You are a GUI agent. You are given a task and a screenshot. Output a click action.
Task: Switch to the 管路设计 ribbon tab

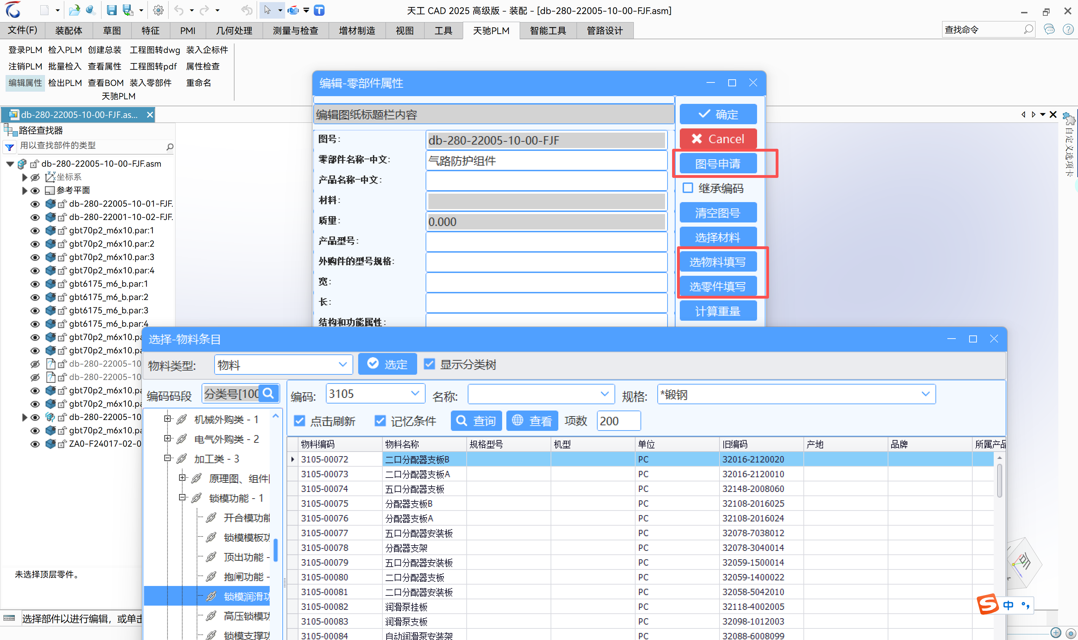click(605, 31)
